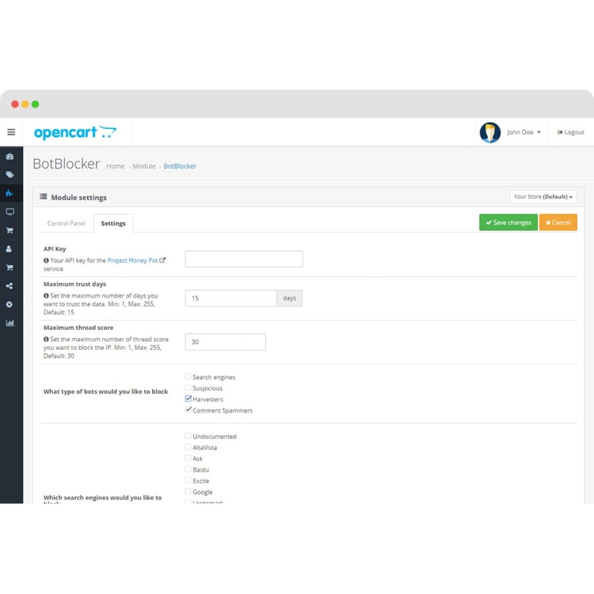Image resolution: width=594 pixels, height=594 pixels.
Task: Check the Google checkbox
Action: (x=188, y=491)
